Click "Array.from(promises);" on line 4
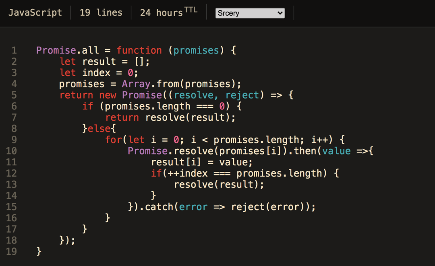Screen dimensions: 435x266 [181, 84]
